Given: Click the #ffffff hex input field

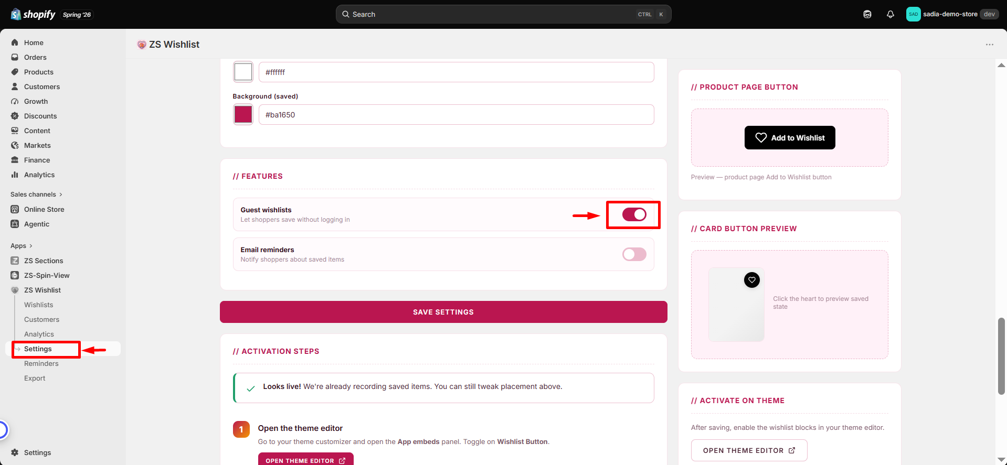Looking at the screenshot, I should [457, 72].
